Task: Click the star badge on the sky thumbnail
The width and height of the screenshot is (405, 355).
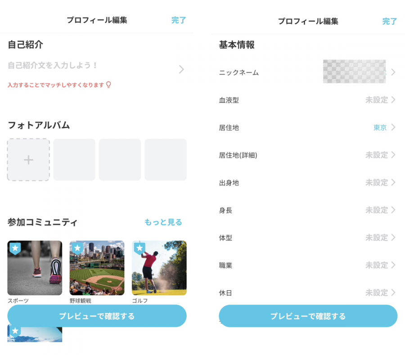Action: pos(15,331)
